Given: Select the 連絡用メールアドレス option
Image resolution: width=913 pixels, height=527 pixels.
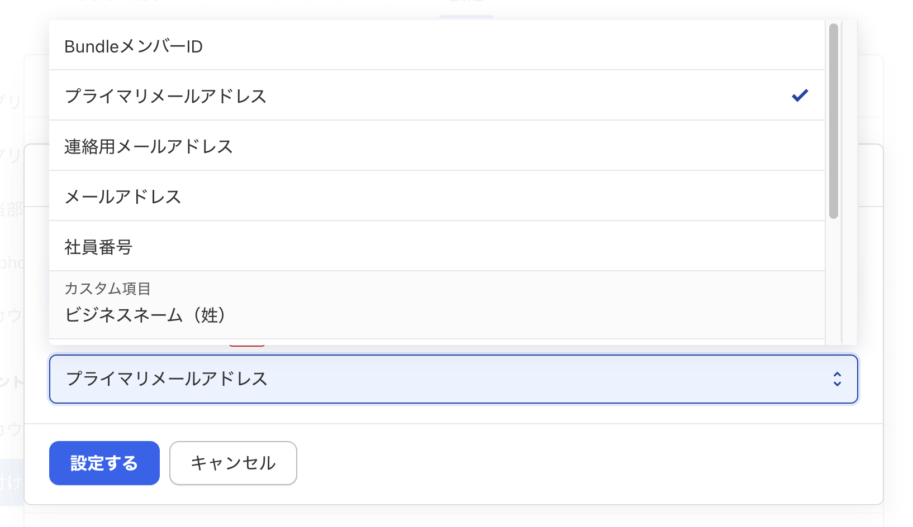Looking at the screenshot, I should click(x=148, y=146).
